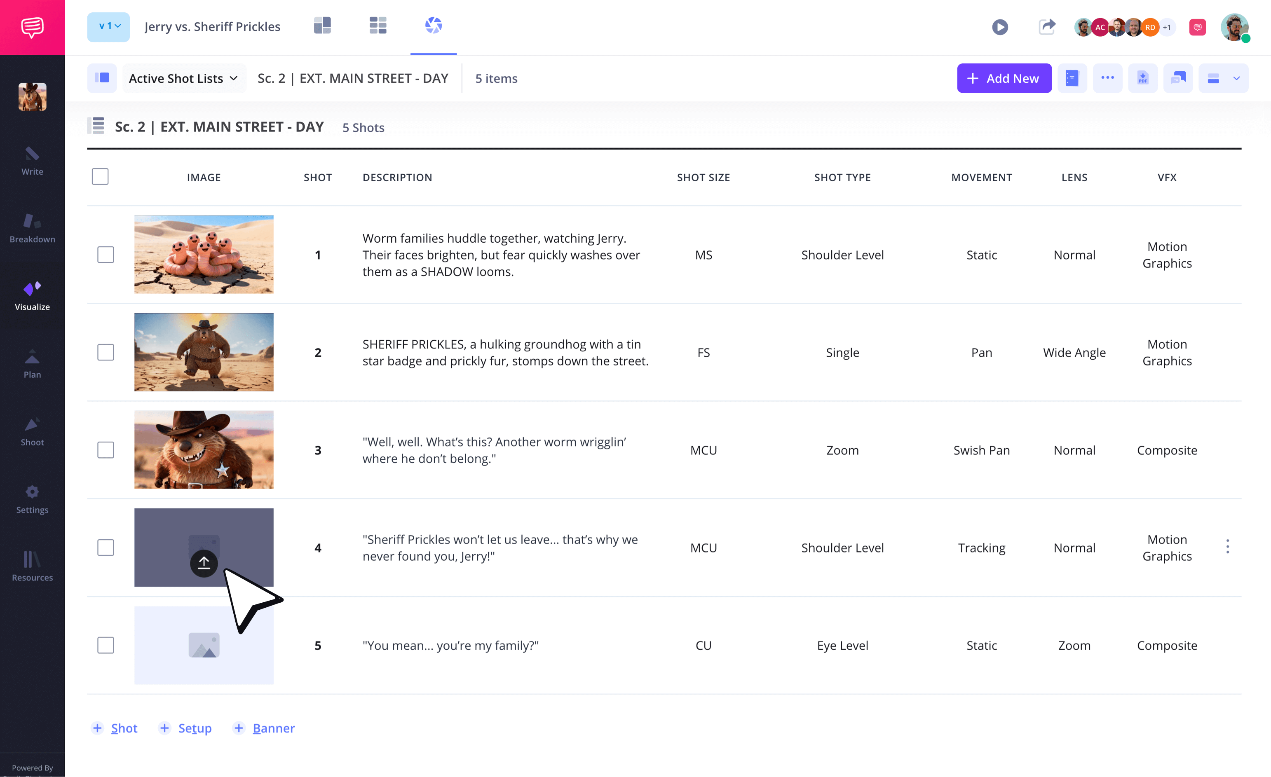The height and width of the screenshot is (777, 1271).
Task: Tick the checkbox for shot 3
Action: pos(106,450)
